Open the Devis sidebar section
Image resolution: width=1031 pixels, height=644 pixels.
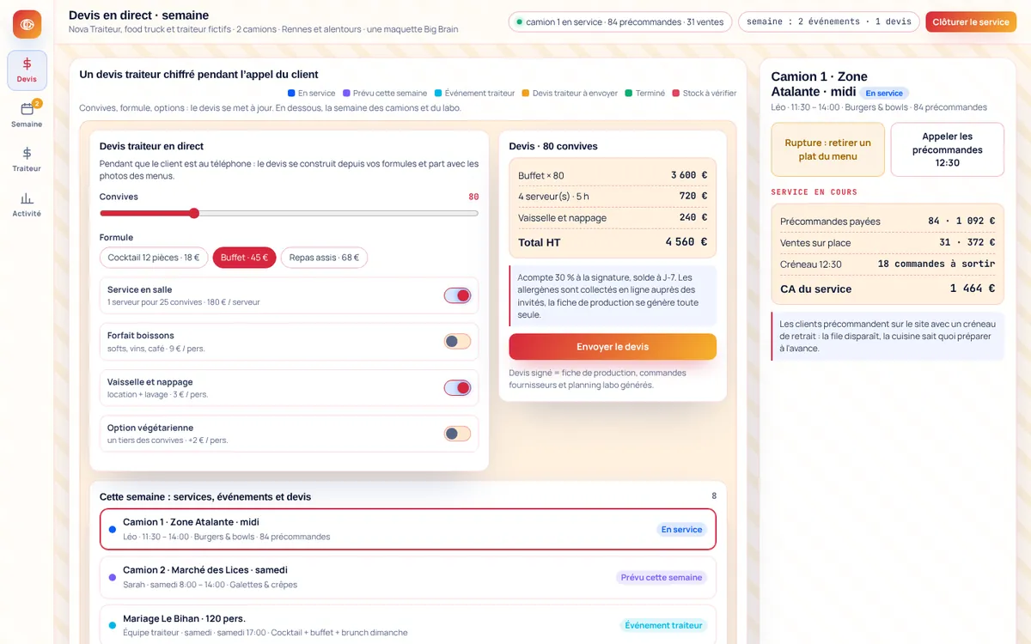tap(27, 70)
